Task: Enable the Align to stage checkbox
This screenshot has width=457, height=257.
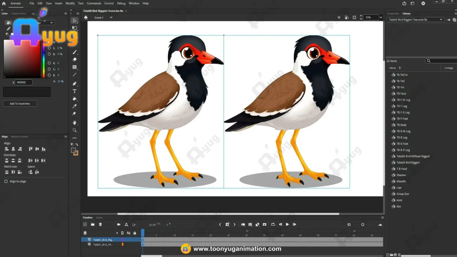Action: click(x=6, y=181)
